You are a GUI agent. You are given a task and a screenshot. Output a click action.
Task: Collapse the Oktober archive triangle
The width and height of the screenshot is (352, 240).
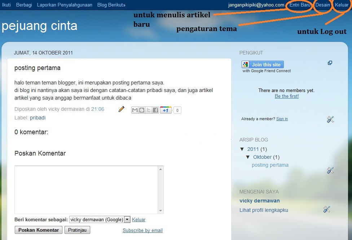[x=248, y=157]
